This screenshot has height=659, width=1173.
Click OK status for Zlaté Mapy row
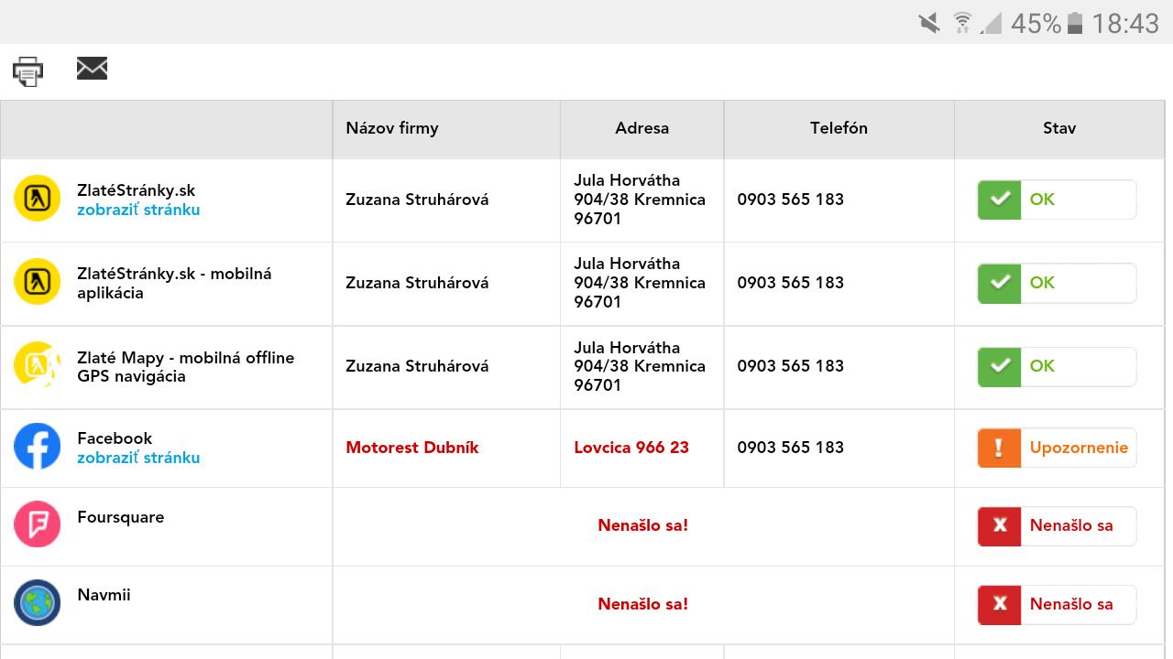[1057, 366]
